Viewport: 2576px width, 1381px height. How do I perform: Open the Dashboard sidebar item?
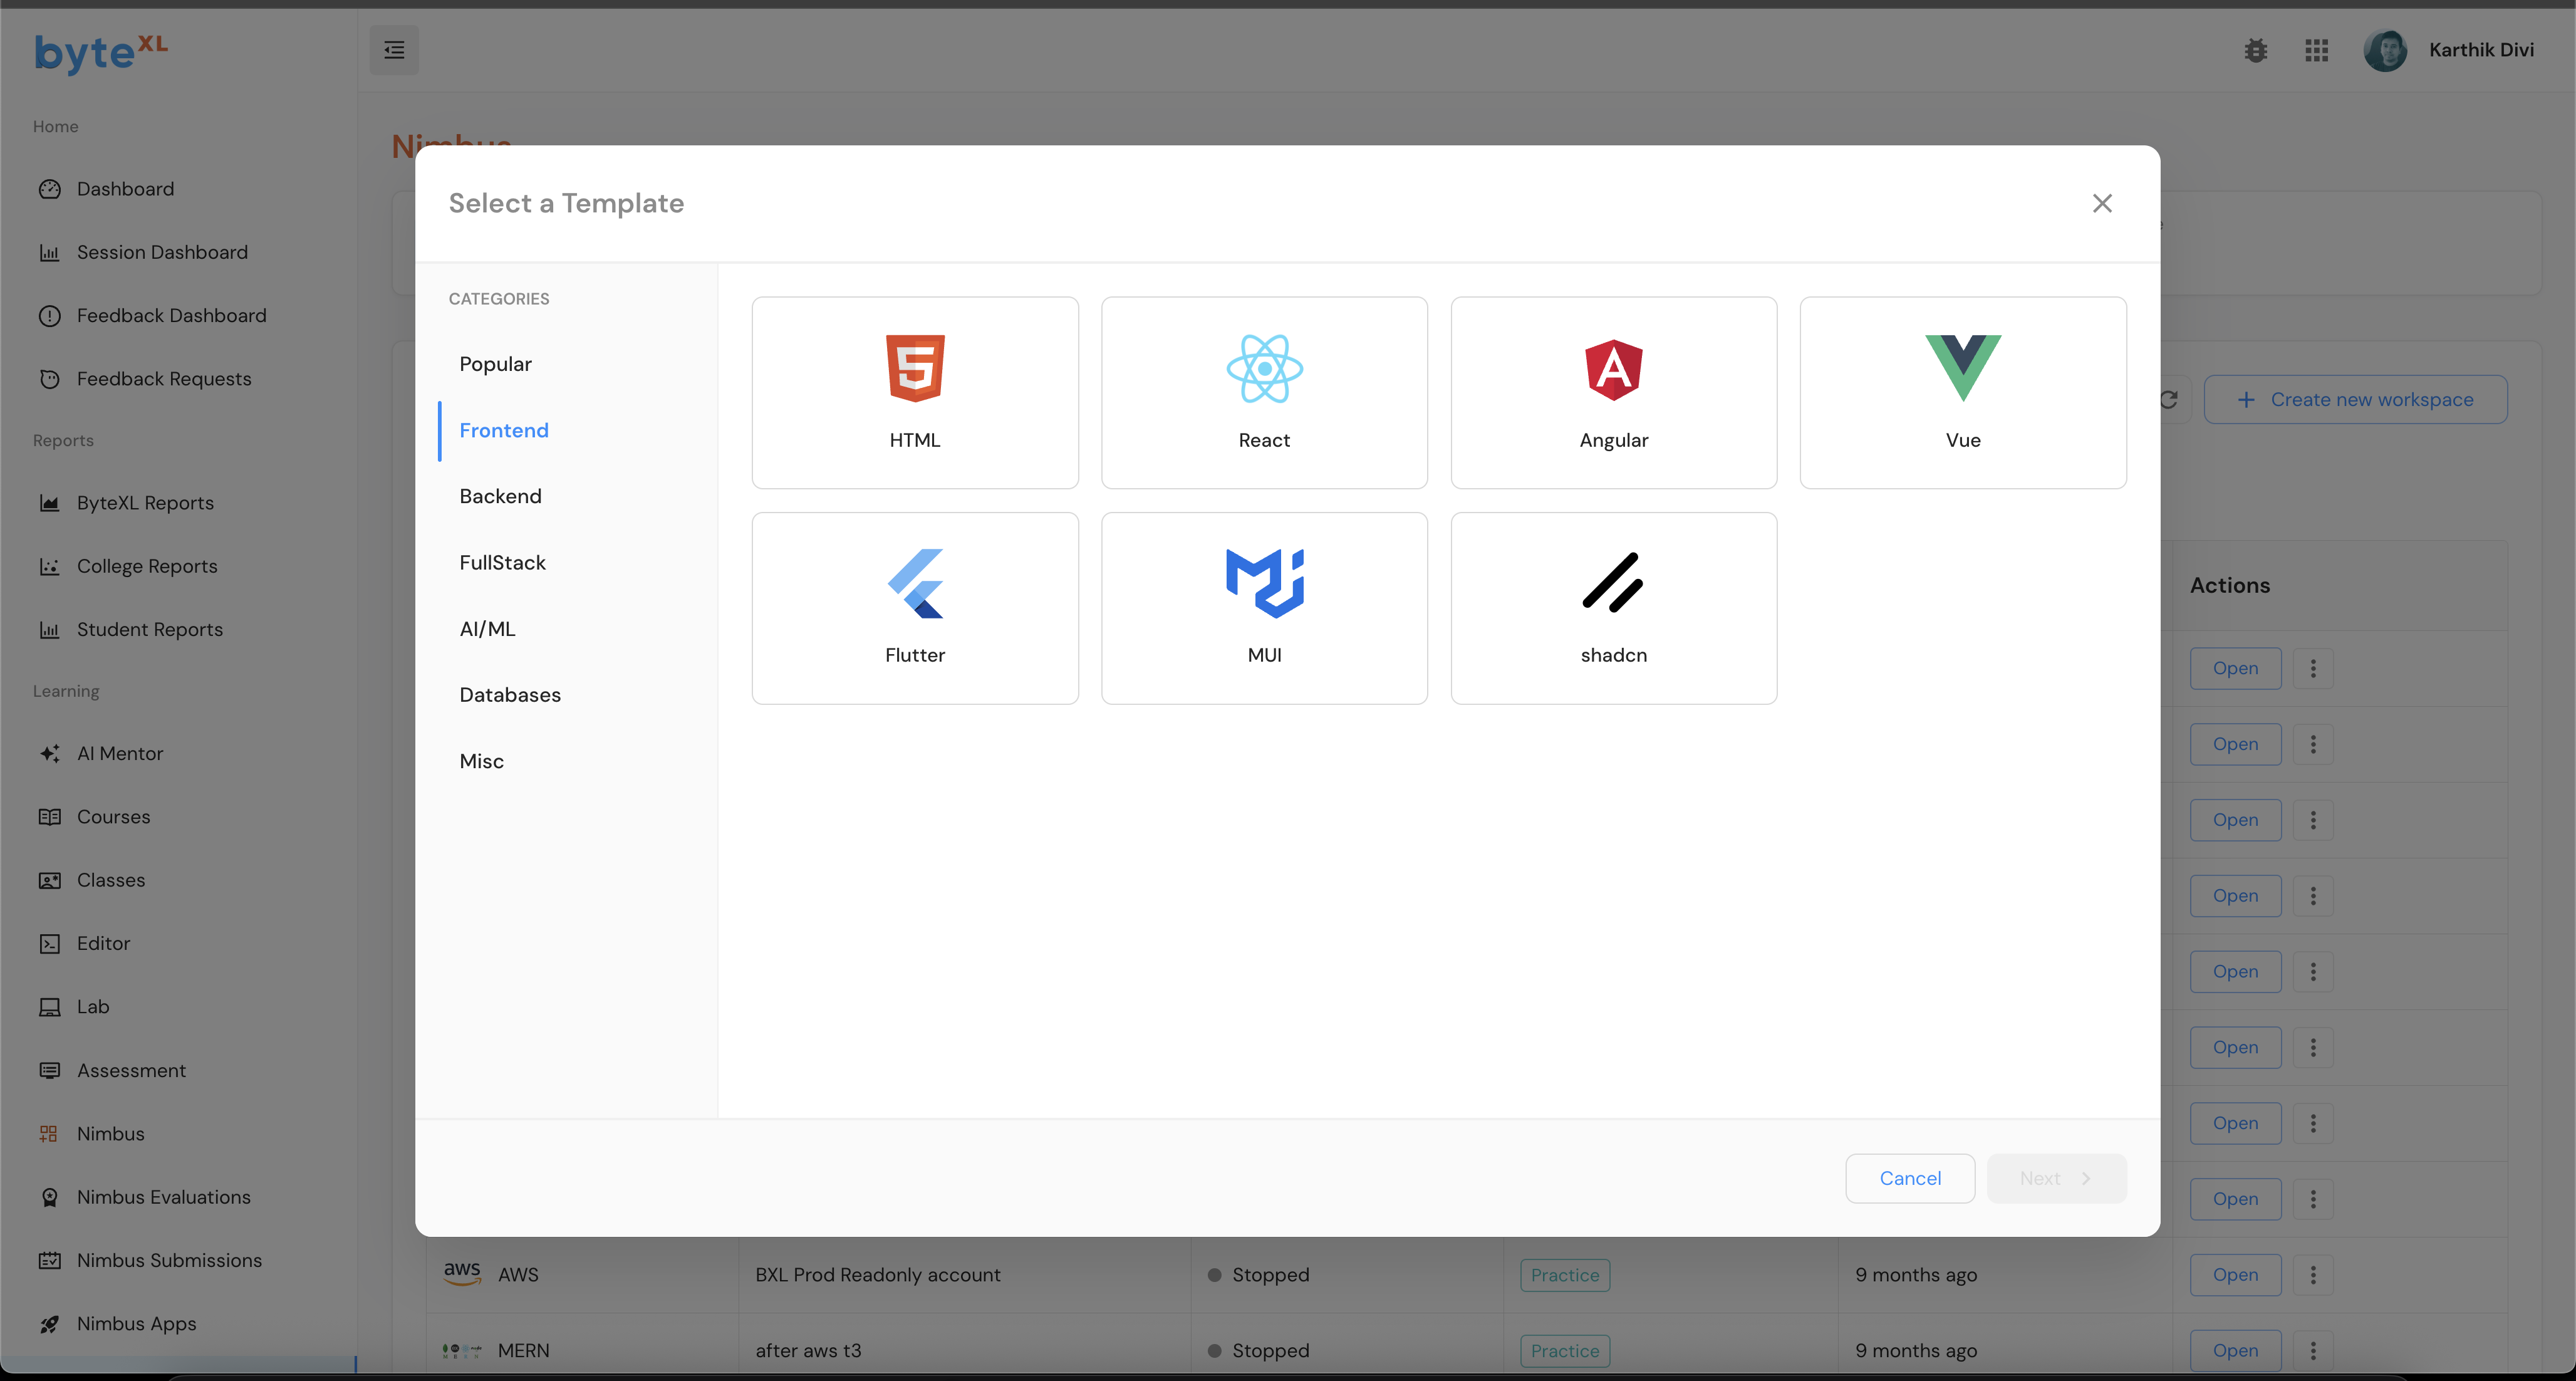click(x=125, y=189)
